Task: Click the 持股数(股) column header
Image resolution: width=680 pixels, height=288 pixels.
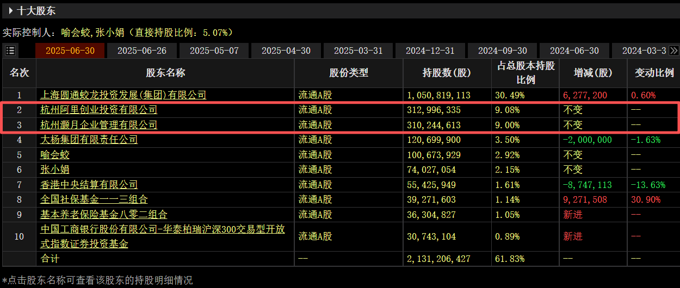Action: pyautogui.click(x=447, y=73)
